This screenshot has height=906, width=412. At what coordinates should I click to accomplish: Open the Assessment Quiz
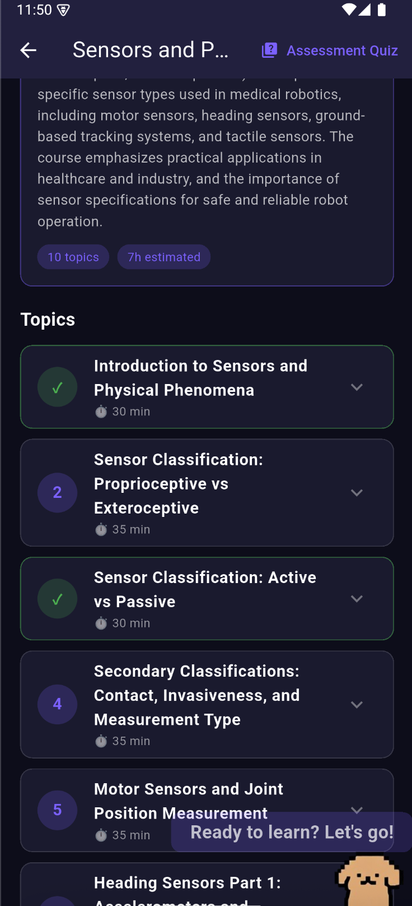(x=330, y=50)
